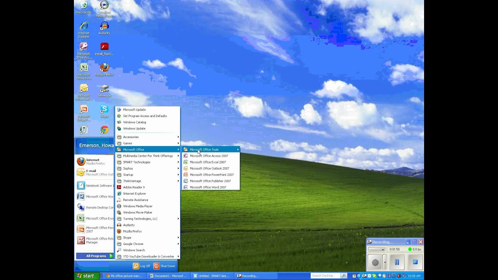Click the help question mark tray icon
This screenshot has height=280, width=498.
[354, 276]
